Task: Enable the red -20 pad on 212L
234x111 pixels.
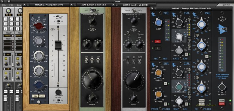Action: (158, 42)
